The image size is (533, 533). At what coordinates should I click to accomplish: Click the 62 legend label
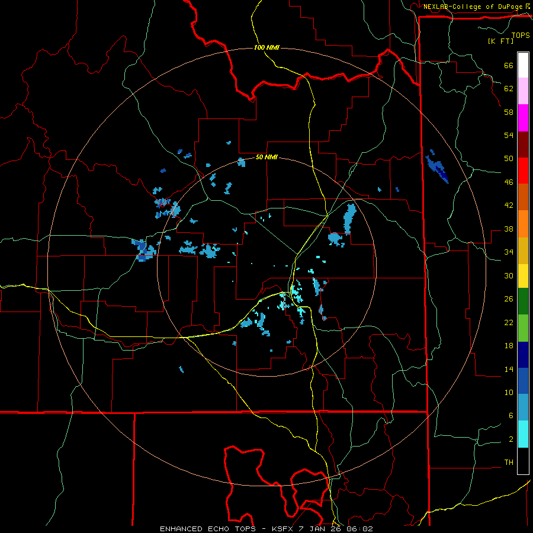[509, 88]
